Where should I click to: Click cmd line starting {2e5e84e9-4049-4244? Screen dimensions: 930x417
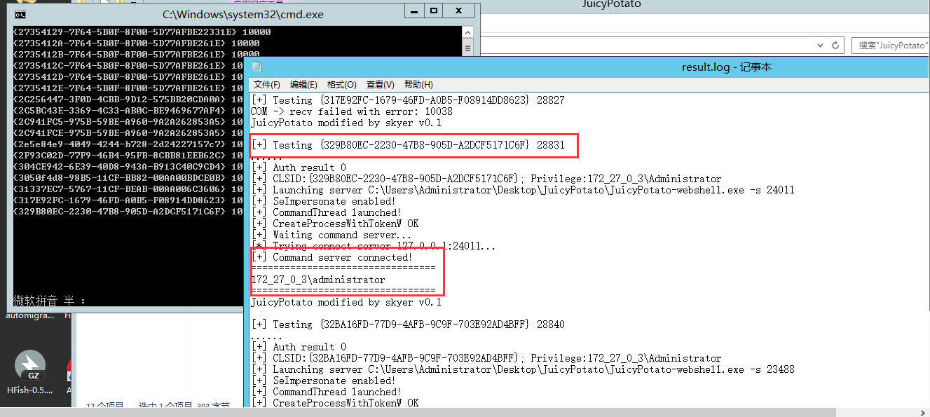click(x=128, y=144)
